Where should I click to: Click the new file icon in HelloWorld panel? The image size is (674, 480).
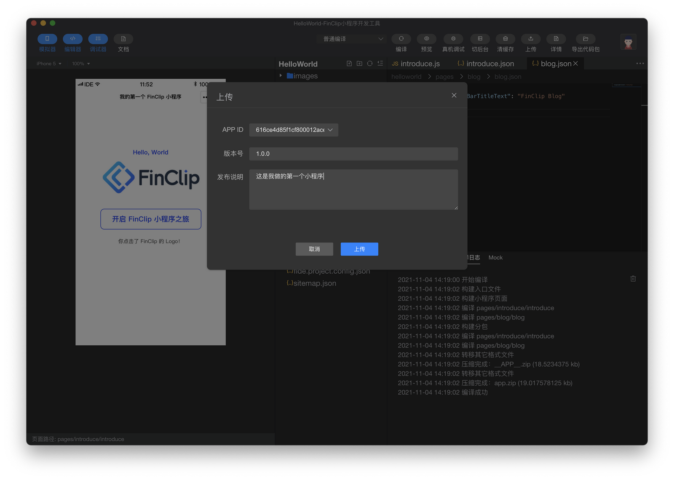click(x=349, y=64)
